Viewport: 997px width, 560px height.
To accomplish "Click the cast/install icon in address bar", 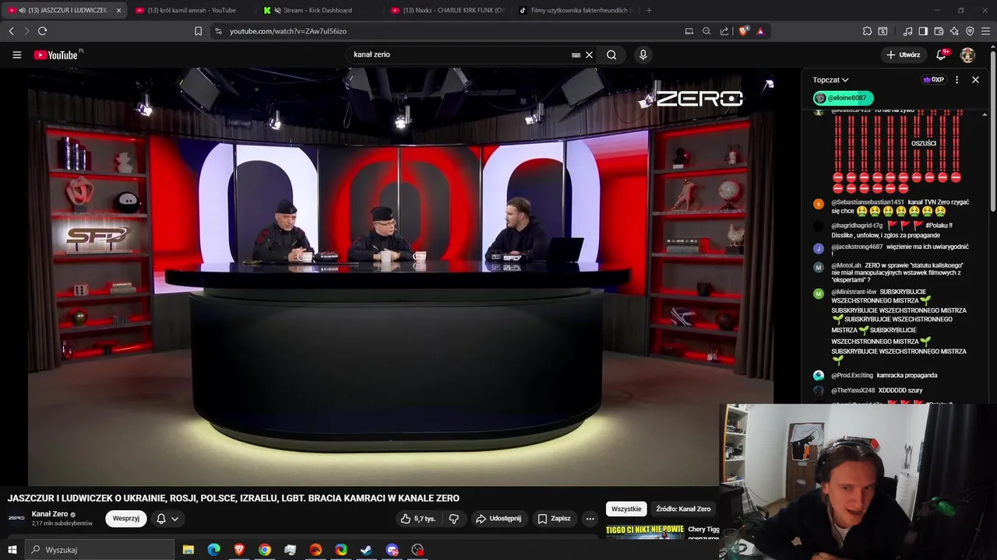I will point(689,31).
